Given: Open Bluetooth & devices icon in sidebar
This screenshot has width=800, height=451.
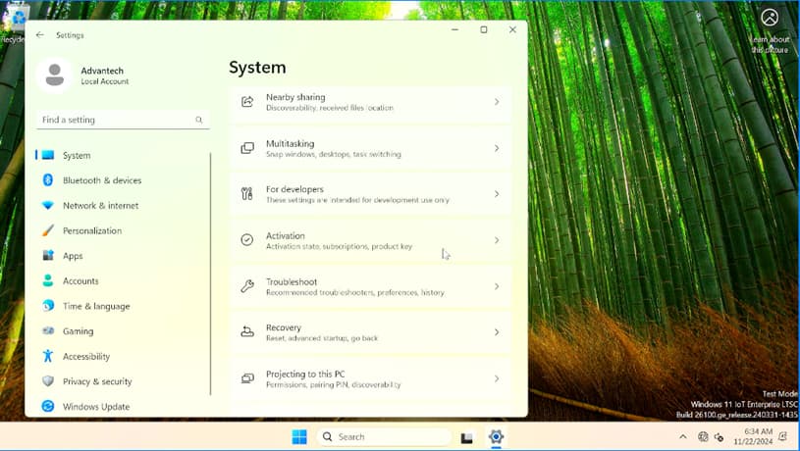Looking at the screenshot, I should tap(48, 179).
